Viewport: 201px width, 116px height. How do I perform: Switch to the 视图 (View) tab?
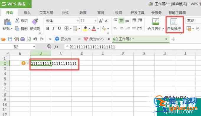coord(118,13)
